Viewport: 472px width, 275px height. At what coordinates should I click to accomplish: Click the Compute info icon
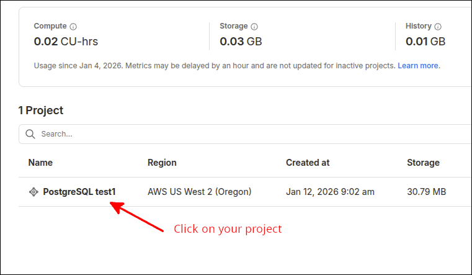pyautogui.click(x=73, y=27)
